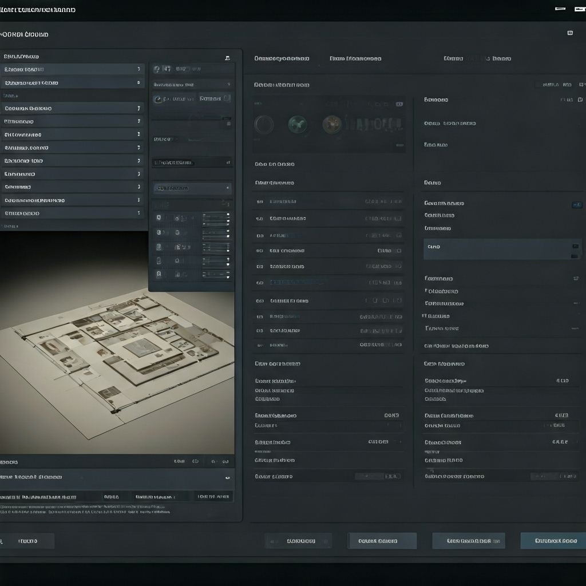
Task: Click the second action button in the bottom bar
Action: coord(381,540)
